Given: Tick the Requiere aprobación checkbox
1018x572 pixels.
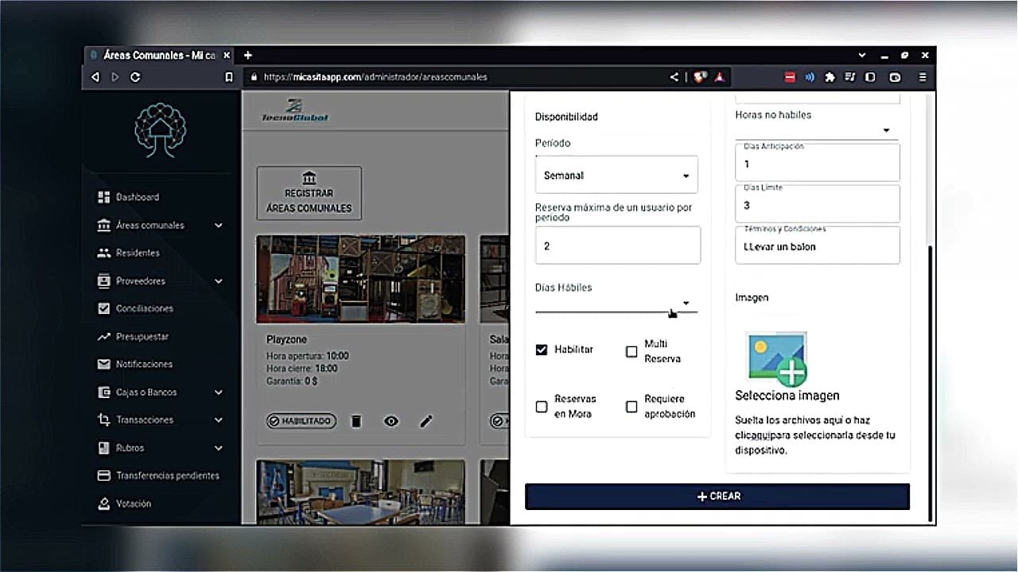Looking at the screenshot, I should click(x=631, y=406).
